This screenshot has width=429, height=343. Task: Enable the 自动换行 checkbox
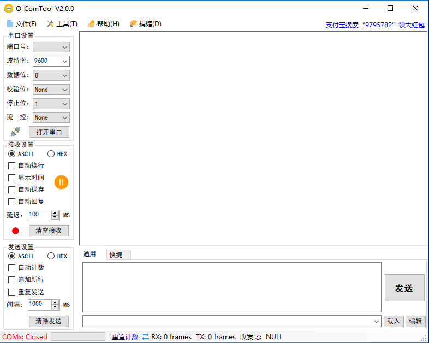point(12,165)
